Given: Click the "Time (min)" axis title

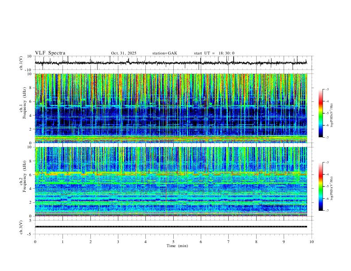Looking at the screenshot, I should [x=177, y=246].
